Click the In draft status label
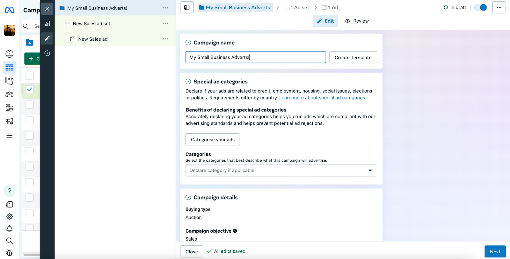Image resolution: width=510 pixels, height=259 pixels. click(x=455, y=8)
